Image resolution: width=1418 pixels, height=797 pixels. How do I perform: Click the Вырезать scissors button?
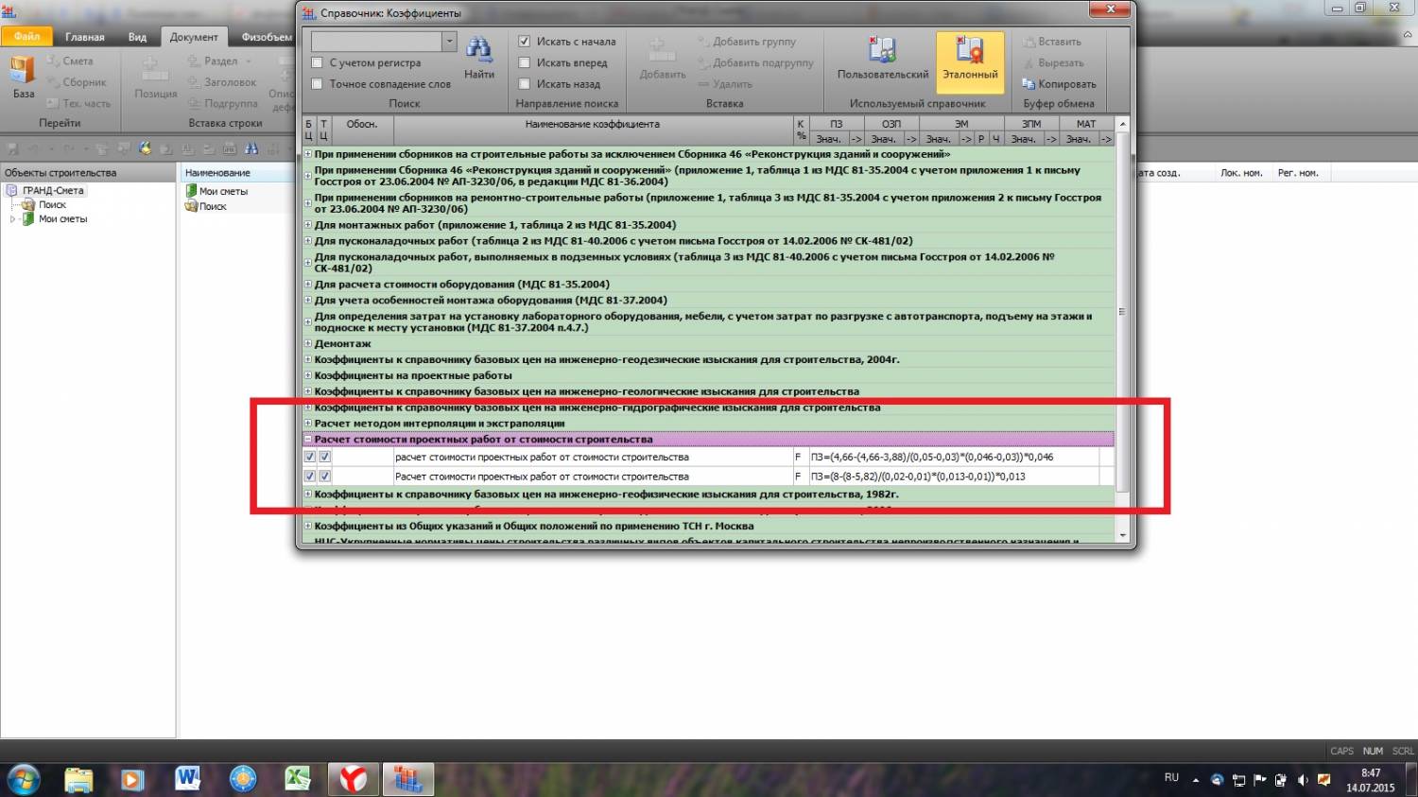1053,63
